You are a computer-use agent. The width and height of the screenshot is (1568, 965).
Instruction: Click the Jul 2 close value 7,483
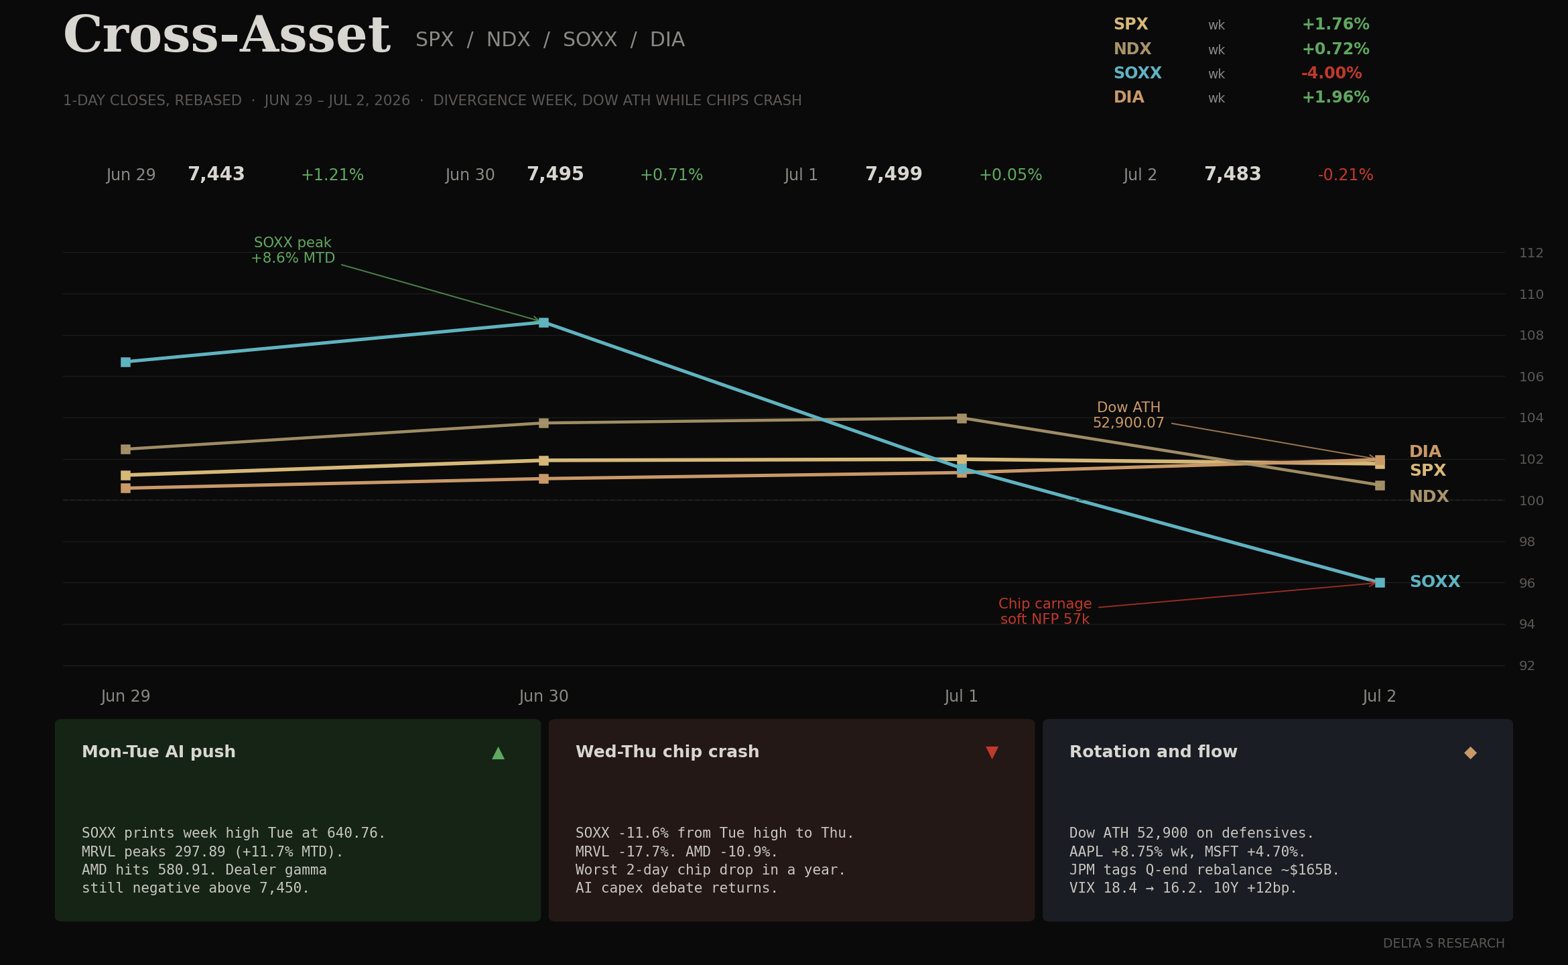tap(1233, 174)
